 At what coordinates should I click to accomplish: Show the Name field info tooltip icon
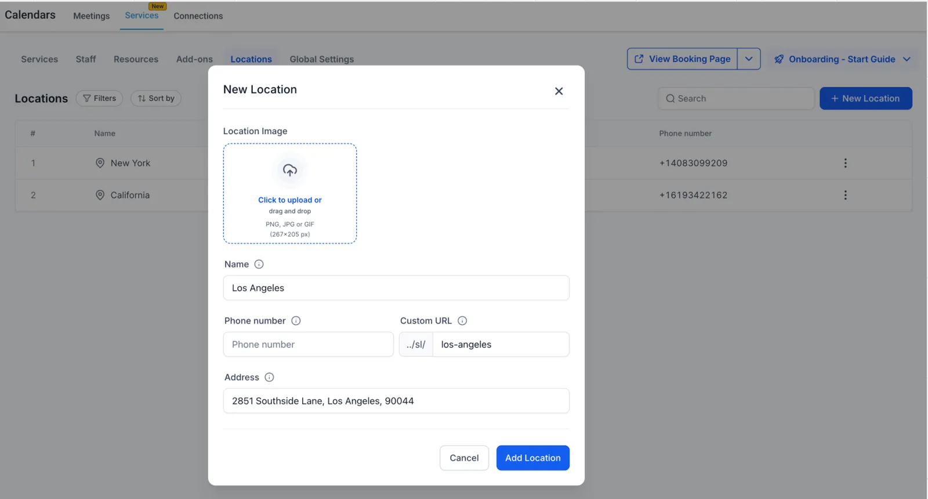tap(259, 264)
